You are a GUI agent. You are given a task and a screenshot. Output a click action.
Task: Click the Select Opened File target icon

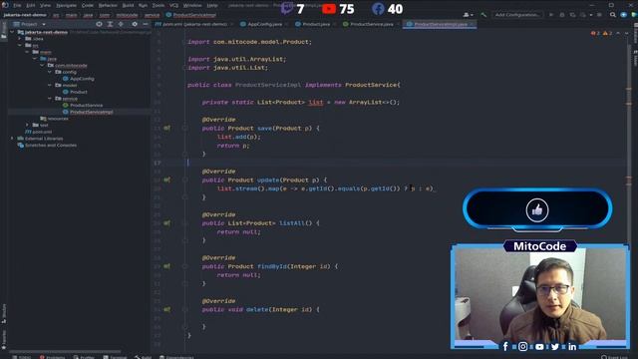click(99, 24)
